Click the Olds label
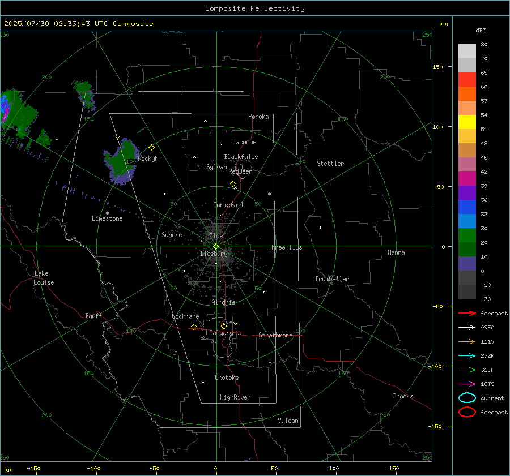The width and height of the screenshot is (510, 476). (x=216, y=236)
